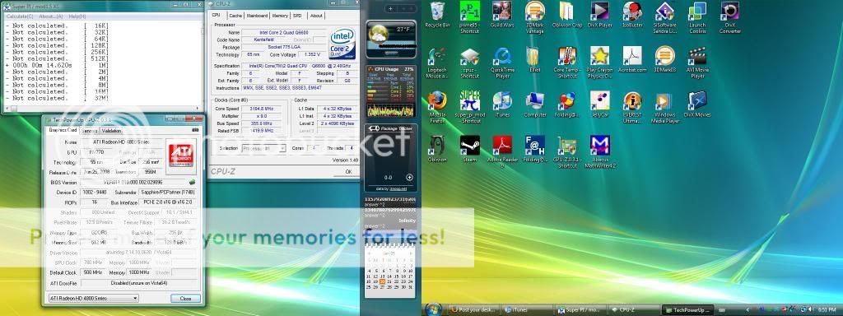Open EVEREST Ultimate desktop icon
Viewport: 843px width, 316px height.
pyautogui.click(x=632, y=108)
